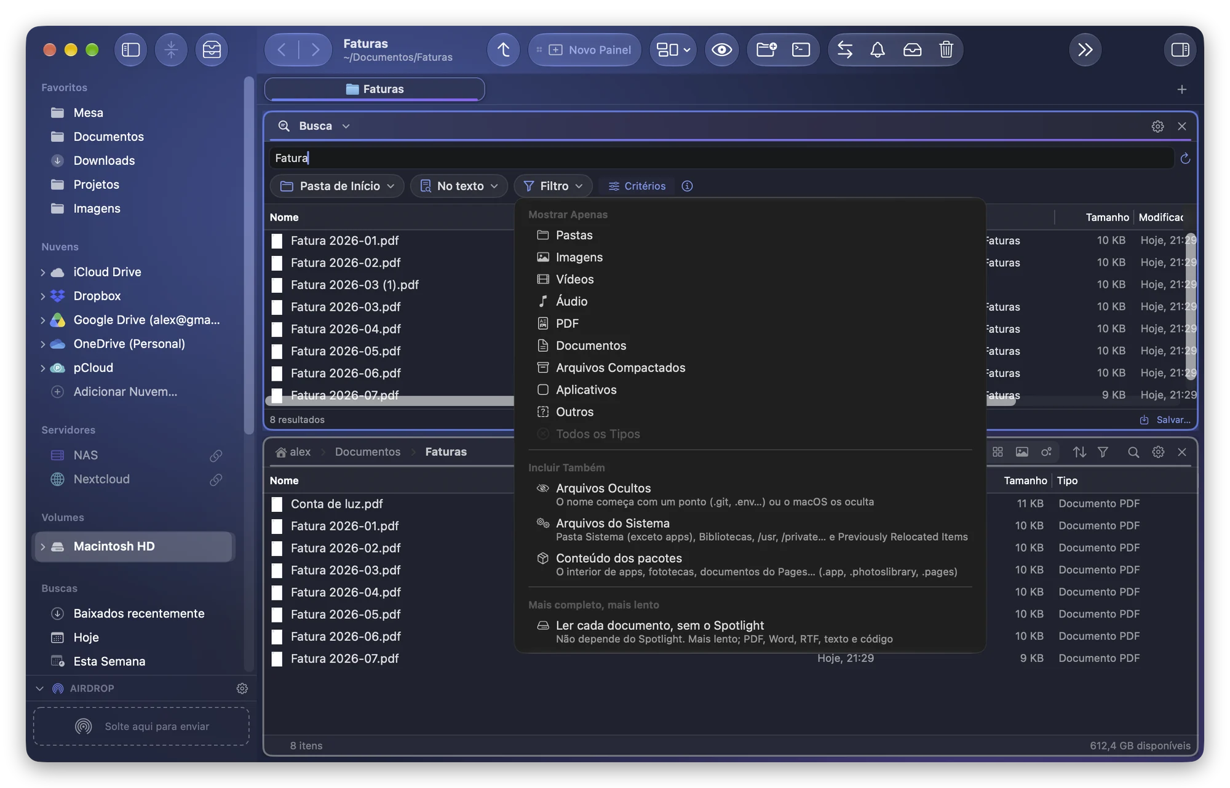The image size is (1230, 788).
Task: Collapse the Filtro dropdown
Action: [553, 186]
